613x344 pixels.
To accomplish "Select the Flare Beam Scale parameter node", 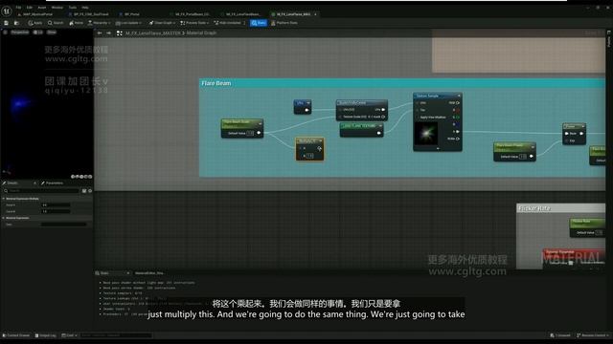I will [x=242, y=128].
